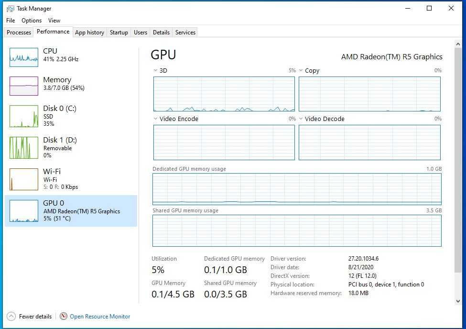
Task: Click the Fewer details arrow icon
Action: [11, 317]
